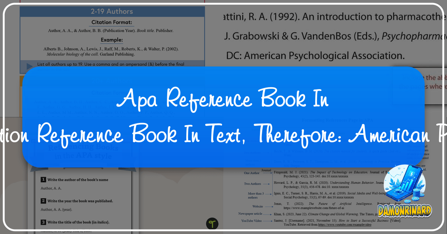Click the '2-19 Authors' header

[112, 11]
